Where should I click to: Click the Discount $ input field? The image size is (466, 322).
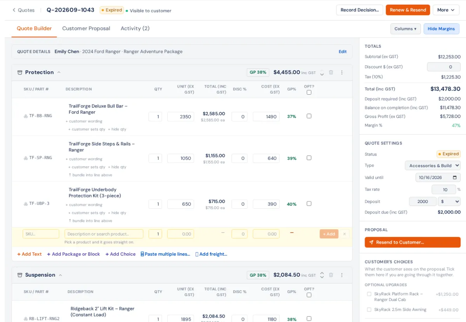tap(444, 67)
